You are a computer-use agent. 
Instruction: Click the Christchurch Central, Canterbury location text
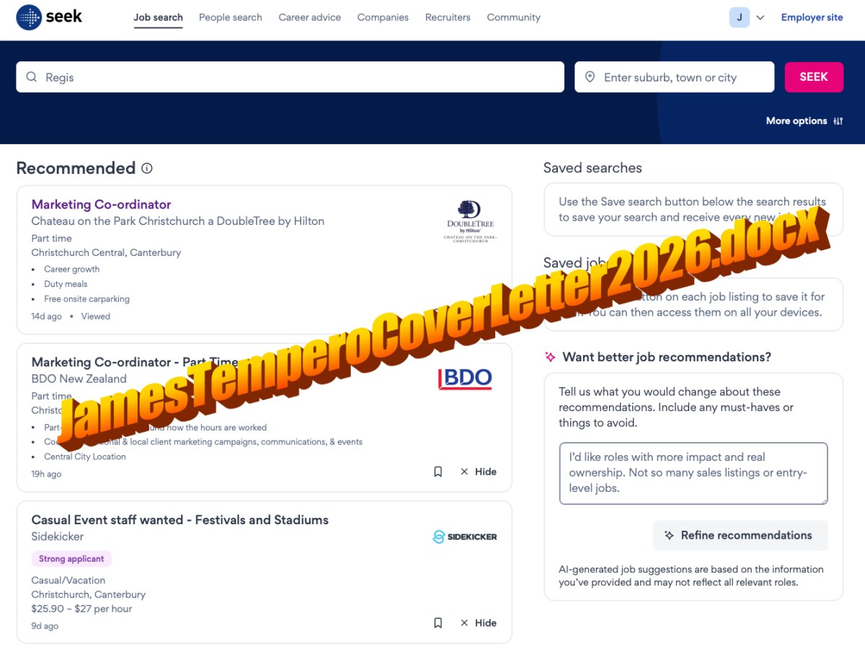(x=106, y=253)
